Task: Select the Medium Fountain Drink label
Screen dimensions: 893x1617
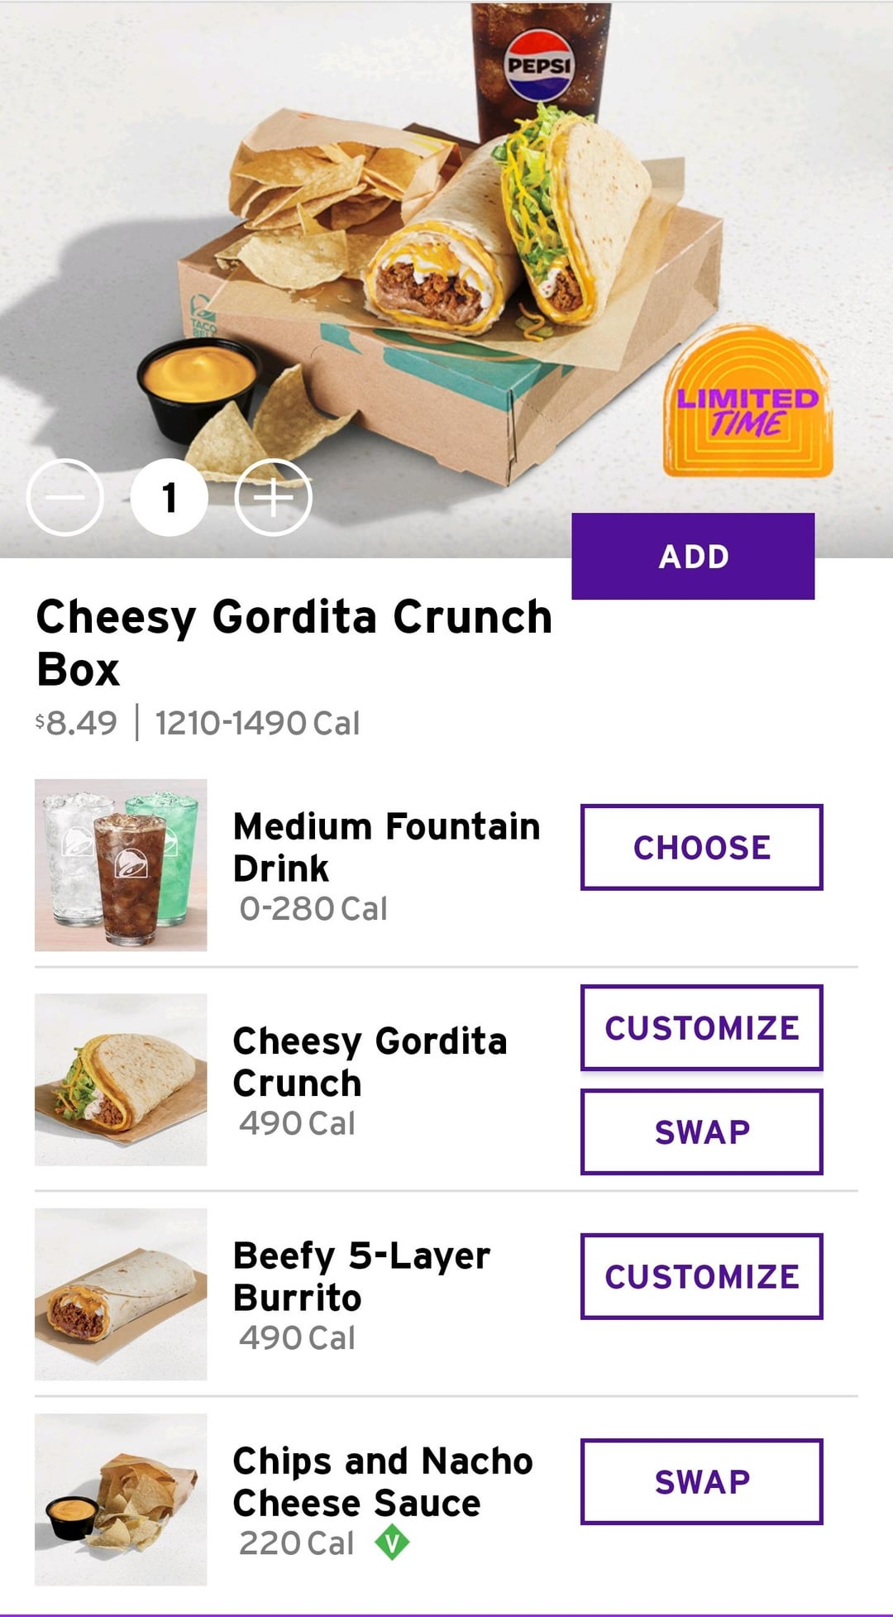Action: (x=386, y=847)
